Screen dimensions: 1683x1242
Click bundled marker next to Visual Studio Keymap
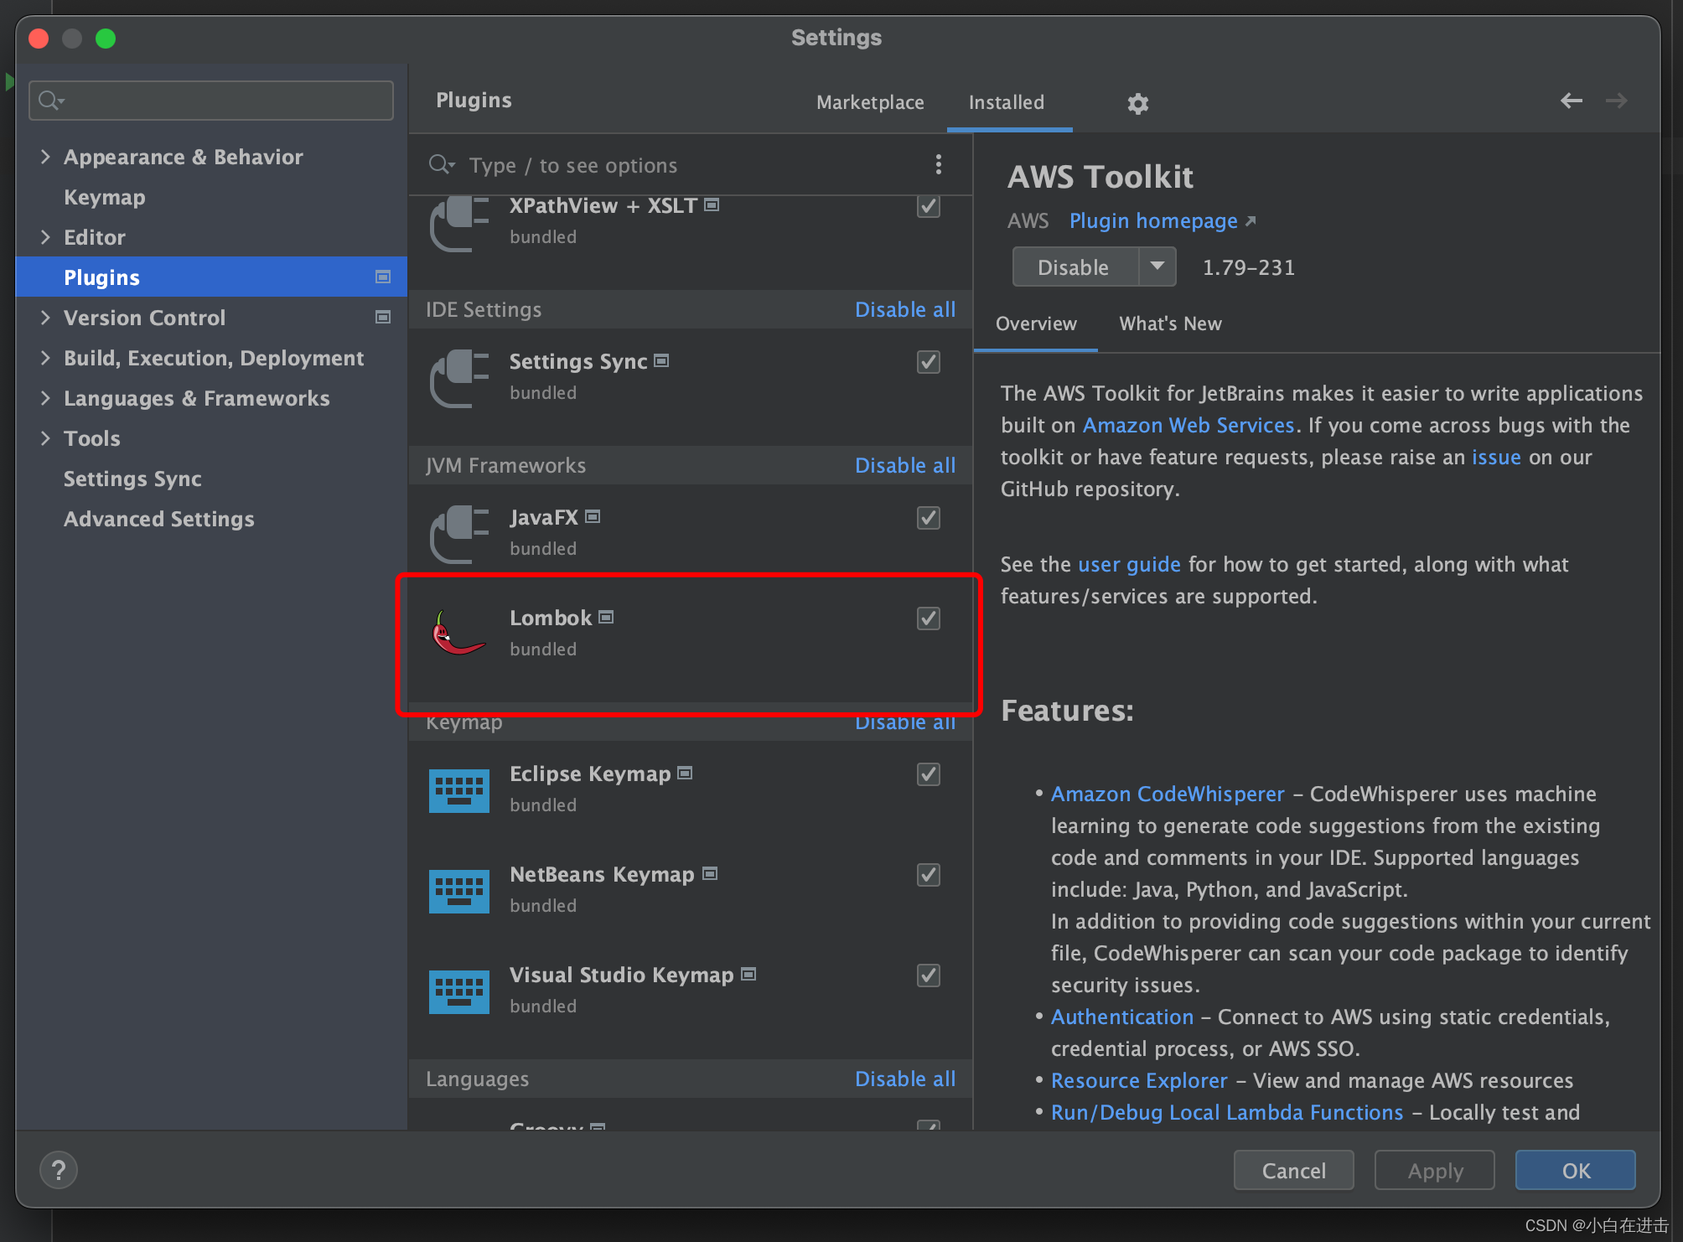tap(748, 974)
